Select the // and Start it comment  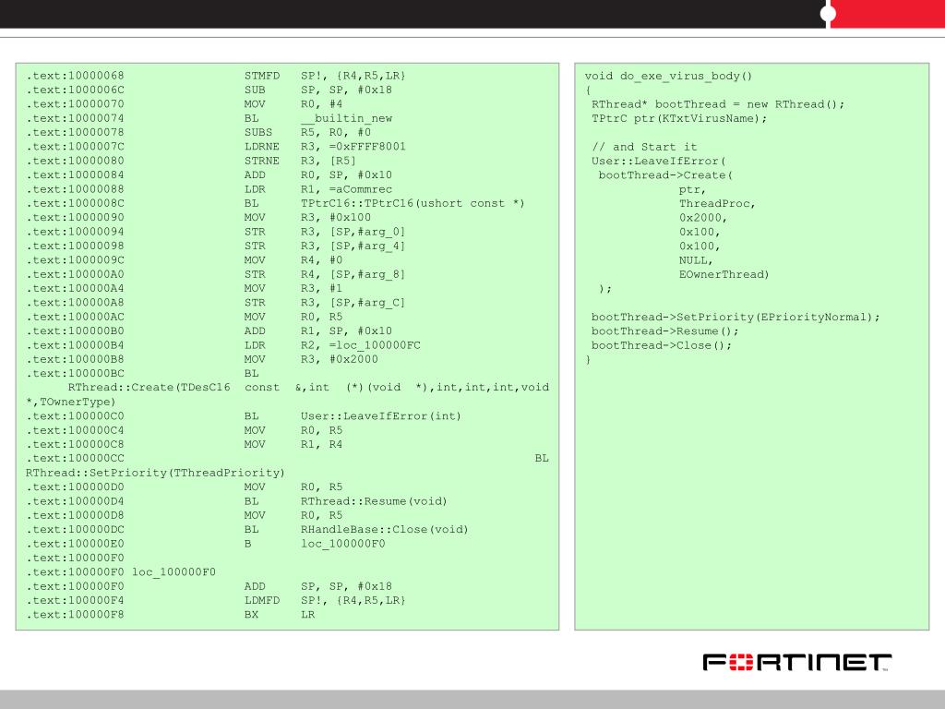644,147
